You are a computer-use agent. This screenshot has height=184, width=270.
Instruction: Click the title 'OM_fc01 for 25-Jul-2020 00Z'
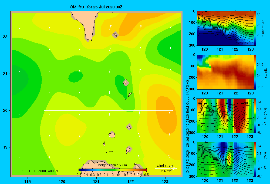coord(96,7)
